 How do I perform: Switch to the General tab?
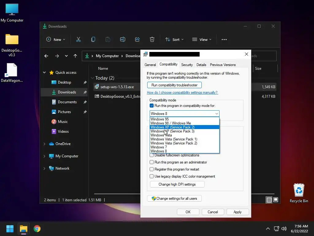(x=150, y=65)
